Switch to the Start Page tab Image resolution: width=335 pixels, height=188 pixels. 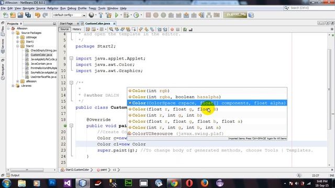(66, 23)
